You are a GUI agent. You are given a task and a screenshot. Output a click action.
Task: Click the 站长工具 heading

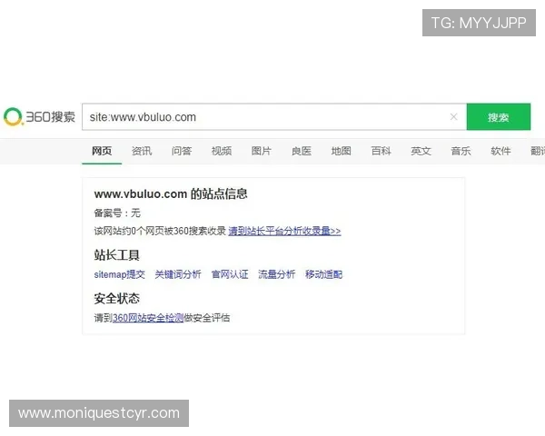point(117,255)
